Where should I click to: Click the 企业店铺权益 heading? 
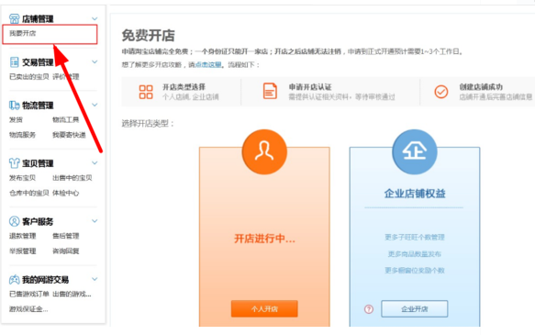click(415, 194)
